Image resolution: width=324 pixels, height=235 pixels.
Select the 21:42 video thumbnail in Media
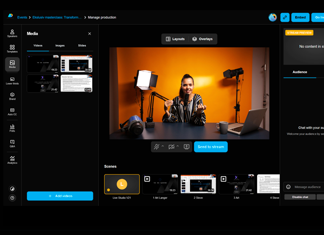coord(43,84)
